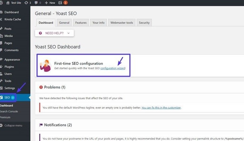Expand the NEED HELP? dropdown
Image resolution: width=244 pixels, height=141 pixels.
(x=55, y=33)
